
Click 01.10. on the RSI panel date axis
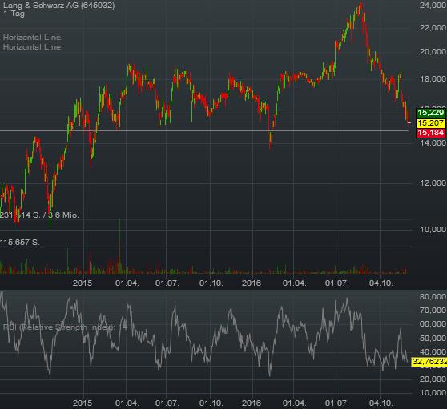211,403
